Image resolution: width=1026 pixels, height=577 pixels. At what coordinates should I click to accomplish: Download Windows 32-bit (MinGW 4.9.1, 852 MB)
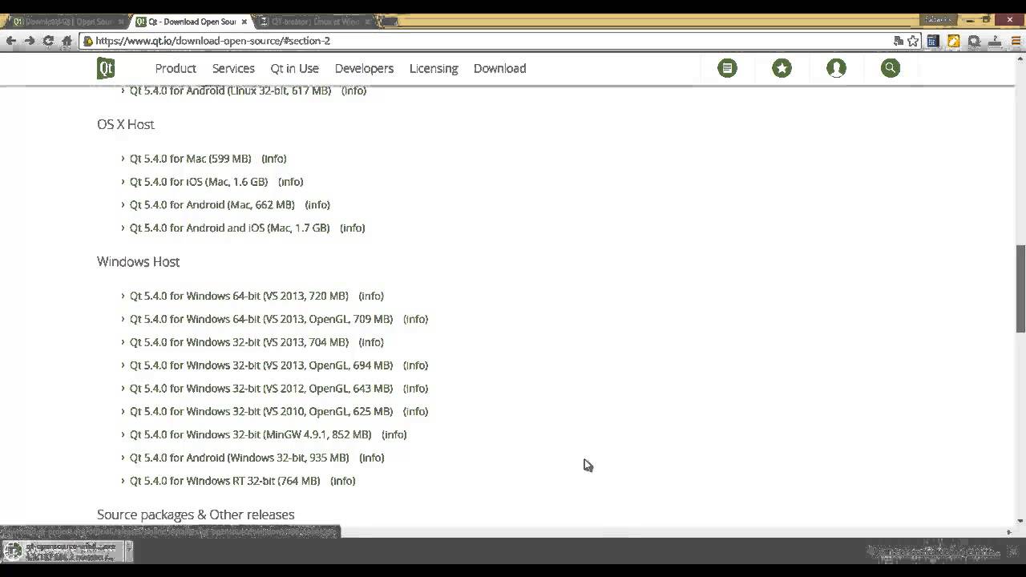point(251,435)
